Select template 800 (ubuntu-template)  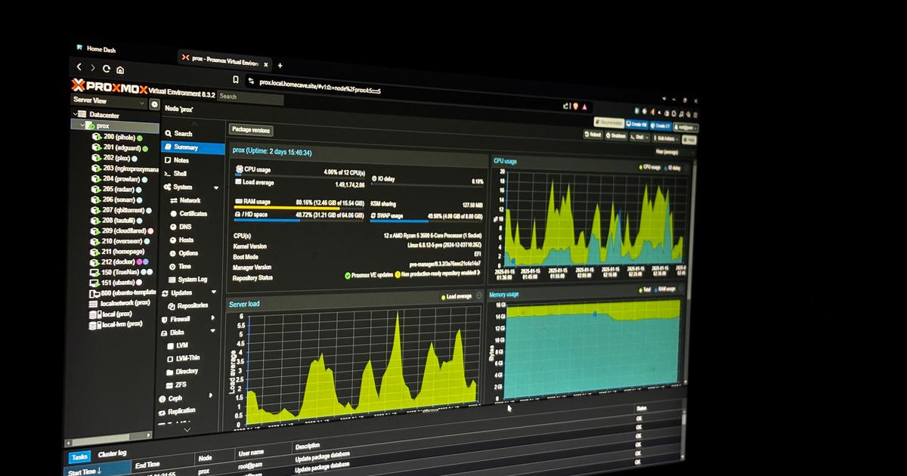click(123, 292)
